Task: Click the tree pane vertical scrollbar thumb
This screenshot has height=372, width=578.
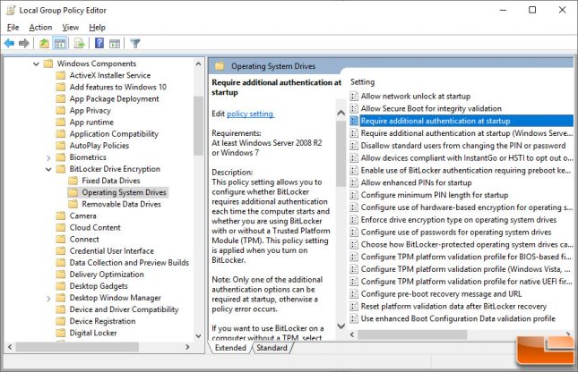Action: click(198, 126)
